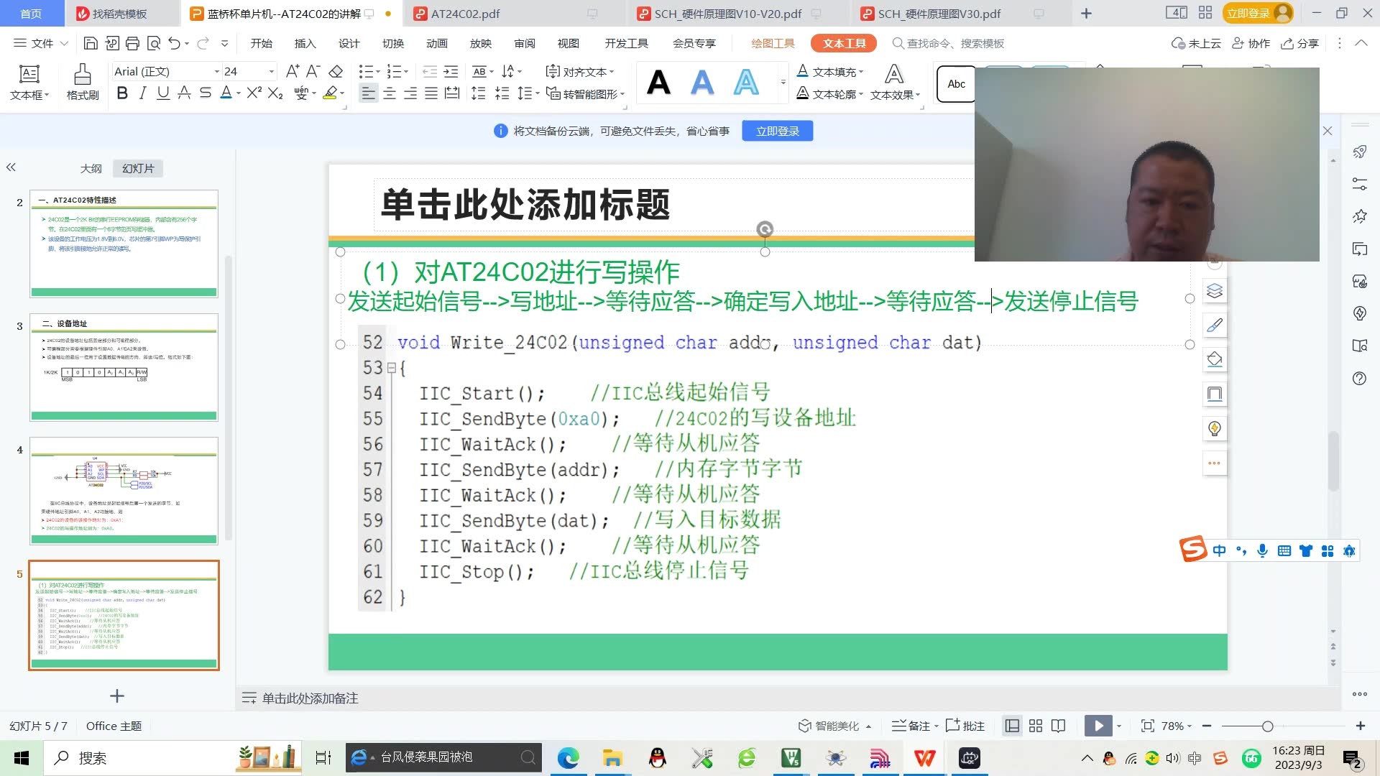The image size is (1380, 776).
Task: Switch to reading view icon
Action: tap(1059, 726)
